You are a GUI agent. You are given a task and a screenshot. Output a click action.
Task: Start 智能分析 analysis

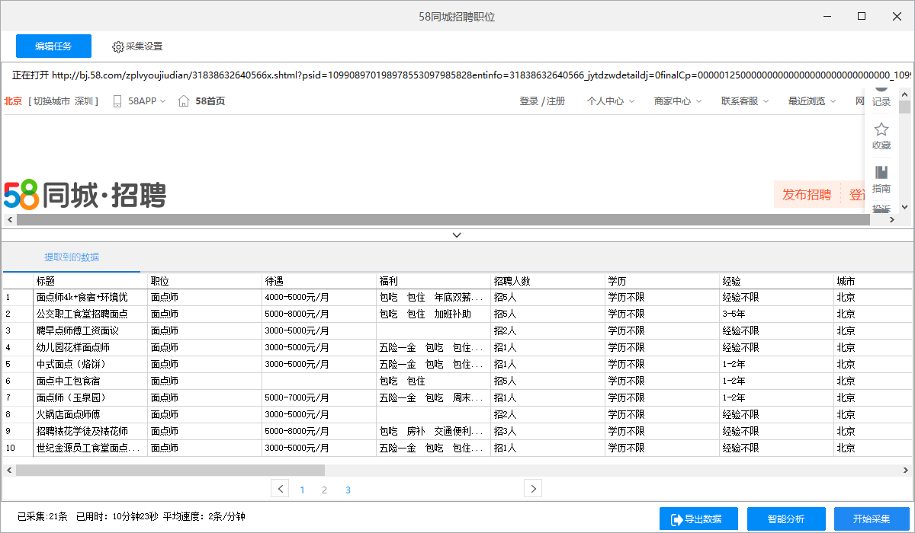[x=786, y=519]
